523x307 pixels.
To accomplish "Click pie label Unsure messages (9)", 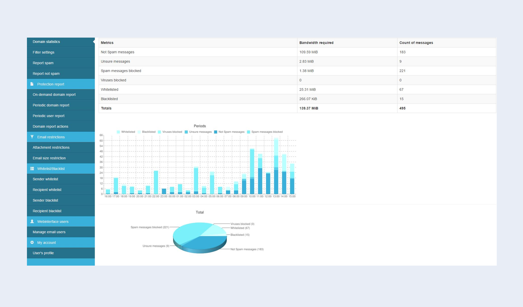I will coord(156,246).
